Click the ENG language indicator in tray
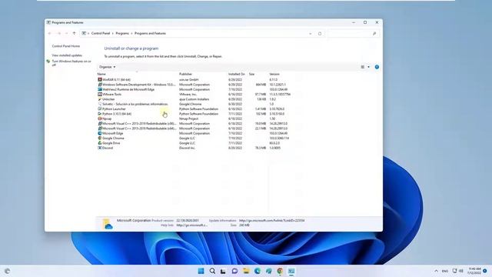Viewport: 492px width, 277px height. pyautogui.click(x=445, y=271)
